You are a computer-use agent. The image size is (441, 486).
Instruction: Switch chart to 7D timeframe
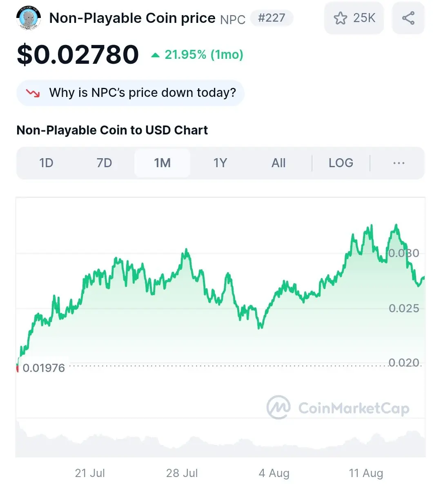tap(105, 163)
